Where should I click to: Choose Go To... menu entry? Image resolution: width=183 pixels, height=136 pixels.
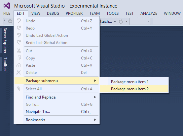[x=56, y=104]
